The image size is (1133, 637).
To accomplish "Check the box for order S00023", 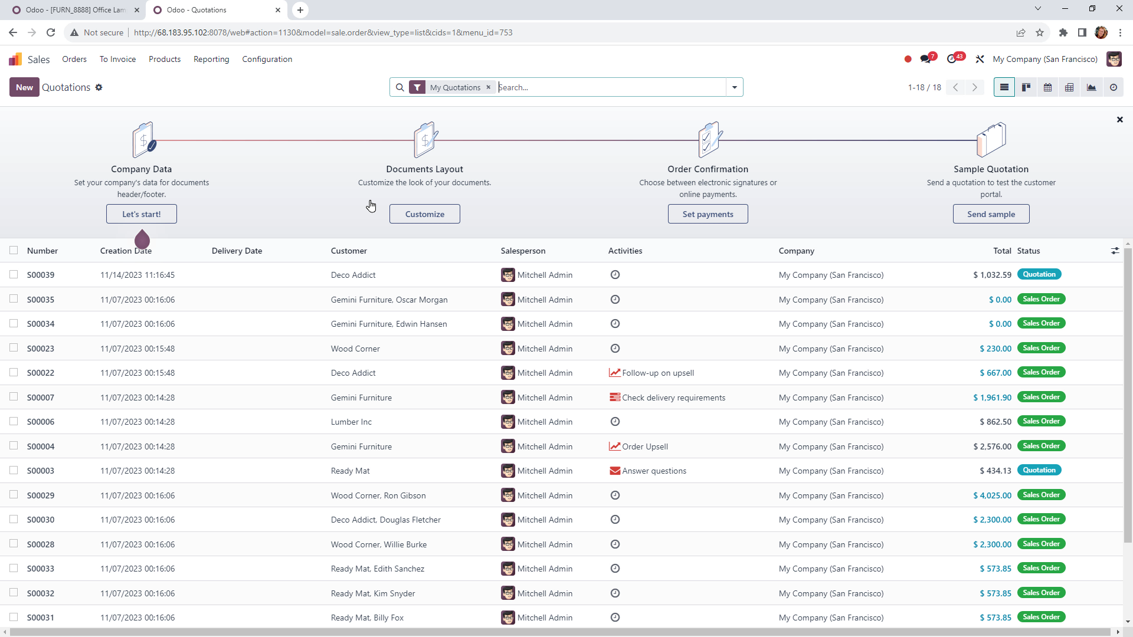I will click(14, 348).
